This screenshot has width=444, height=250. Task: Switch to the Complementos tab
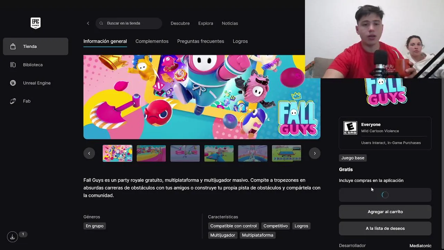pyautogui.click(x=152, y=41)
